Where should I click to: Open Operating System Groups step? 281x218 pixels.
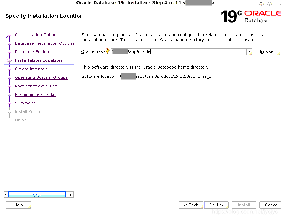pyautogui.click(x=41, y=77)
